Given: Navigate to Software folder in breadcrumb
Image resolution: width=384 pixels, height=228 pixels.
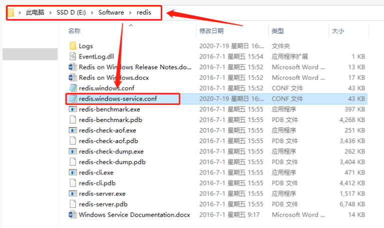Looking at the screenshot, I should coord(111,12).
